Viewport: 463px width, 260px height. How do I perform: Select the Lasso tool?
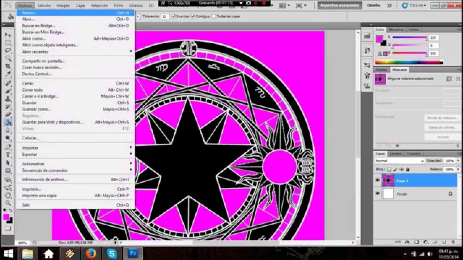tap(8, 51)
